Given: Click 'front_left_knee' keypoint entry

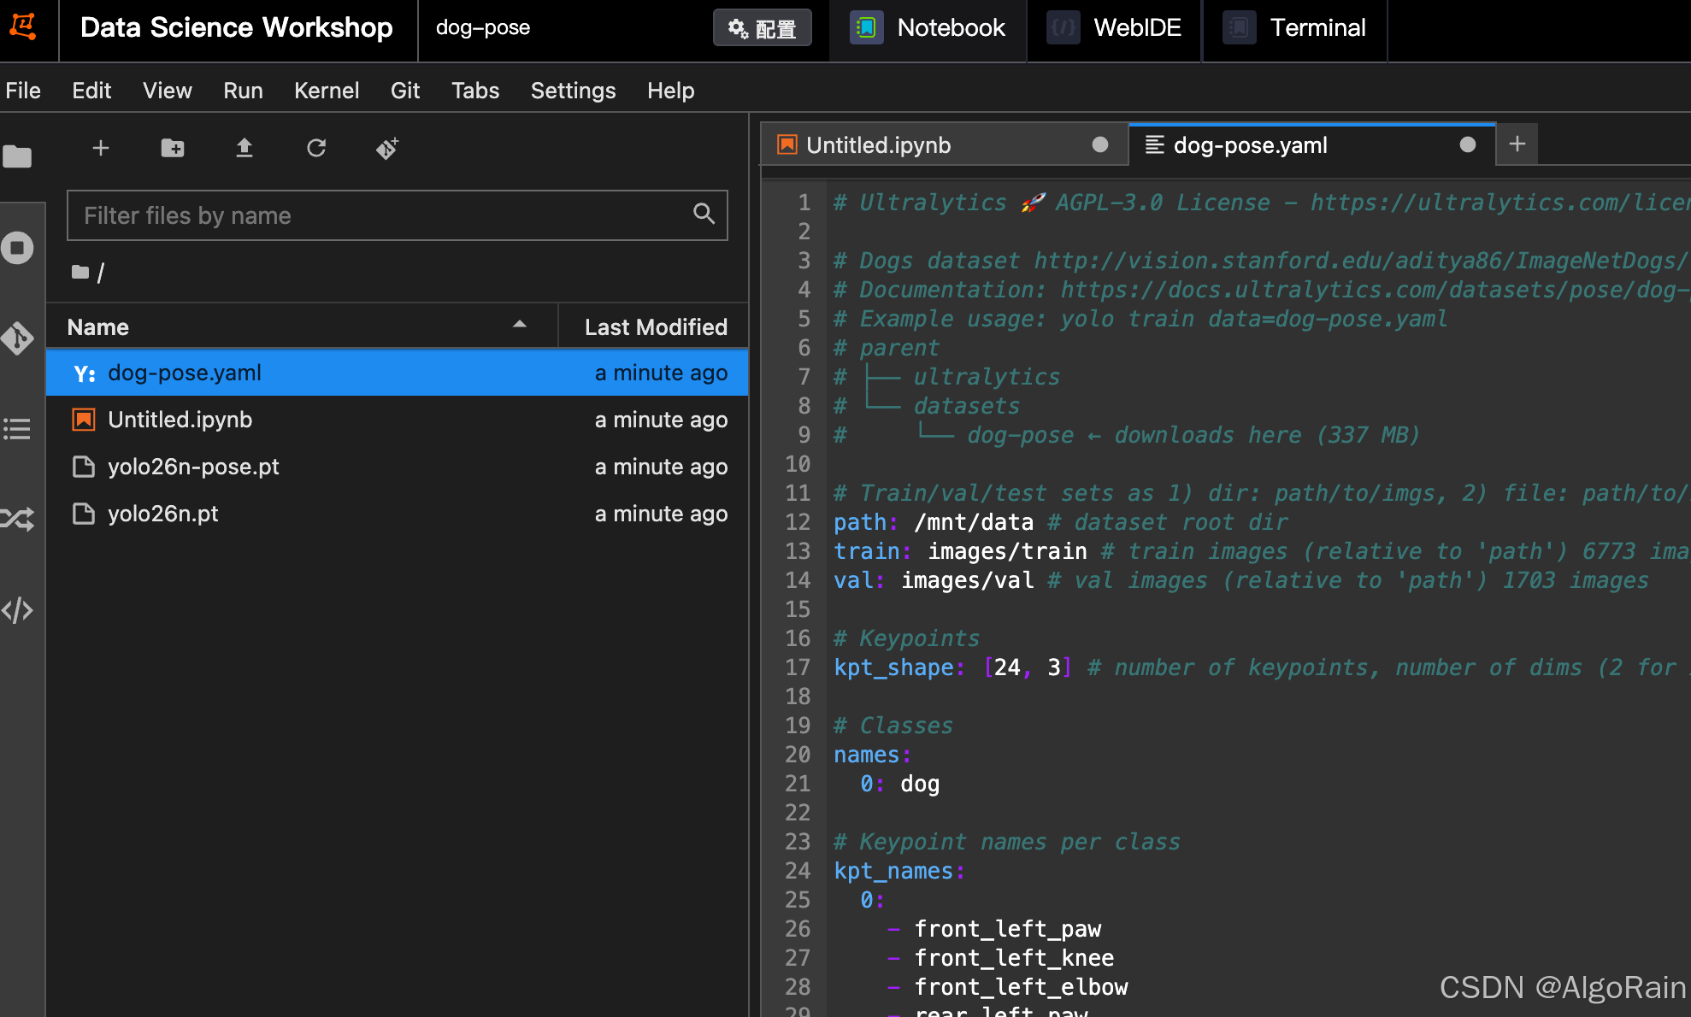Looking at the screenshot, I should 1014,958.
